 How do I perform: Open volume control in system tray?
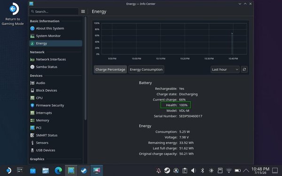pyautogui.click(x=194, y=170)
